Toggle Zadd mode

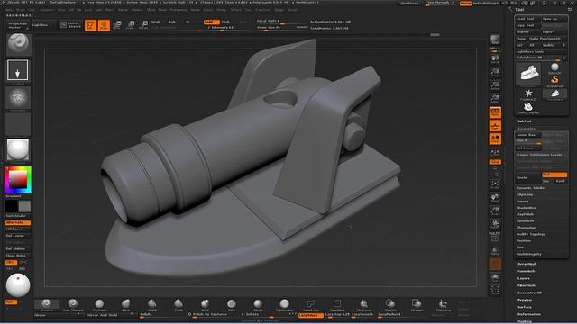click(x=212, y=22)
